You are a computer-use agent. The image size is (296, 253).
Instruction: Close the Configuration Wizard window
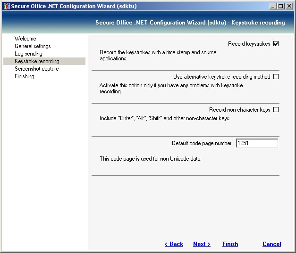pos(289,6)
